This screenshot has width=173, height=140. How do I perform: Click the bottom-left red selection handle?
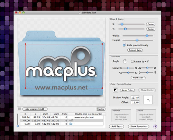(26, 88)
